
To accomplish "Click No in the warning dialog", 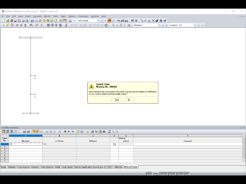I will 129,100.
